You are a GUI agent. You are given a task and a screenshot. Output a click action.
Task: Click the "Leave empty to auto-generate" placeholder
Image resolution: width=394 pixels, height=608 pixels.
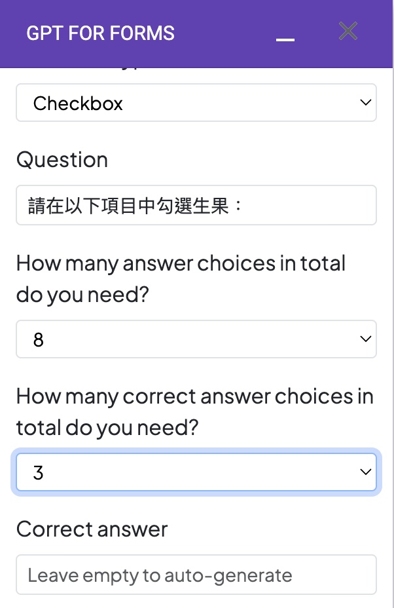pyautogui.click(x=160, y=576)
